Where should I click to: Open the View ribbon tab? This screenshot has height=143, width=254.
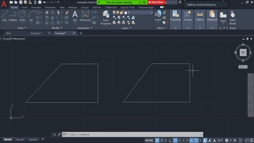click(62, 8)
